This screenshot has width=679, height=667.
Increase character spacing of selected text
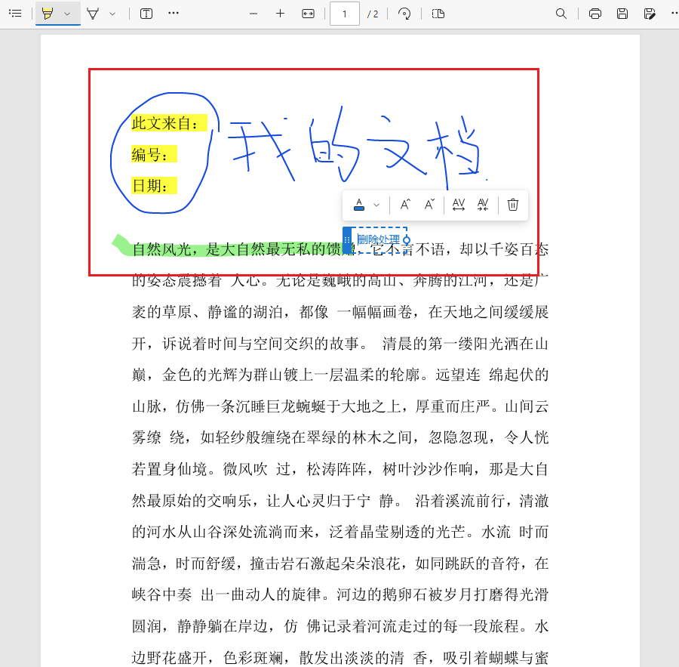click(x=459, y=204)
